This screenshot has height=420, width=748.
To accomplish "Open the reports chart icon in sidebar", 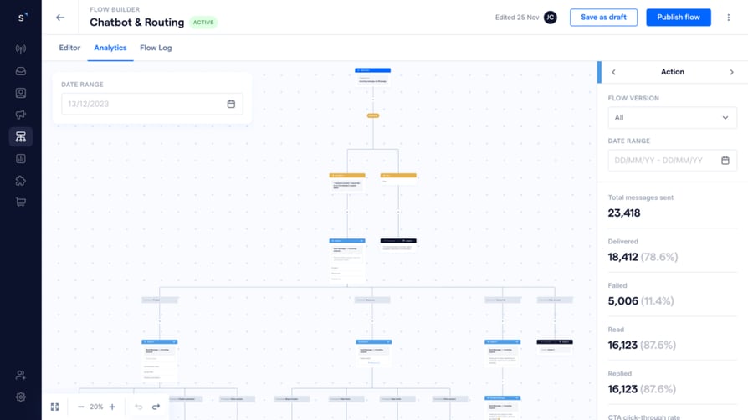I will pos(21,159).
